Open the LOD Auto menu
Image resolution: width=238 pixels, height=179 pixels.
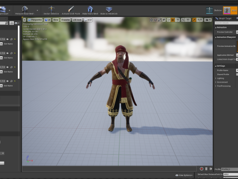77,20
